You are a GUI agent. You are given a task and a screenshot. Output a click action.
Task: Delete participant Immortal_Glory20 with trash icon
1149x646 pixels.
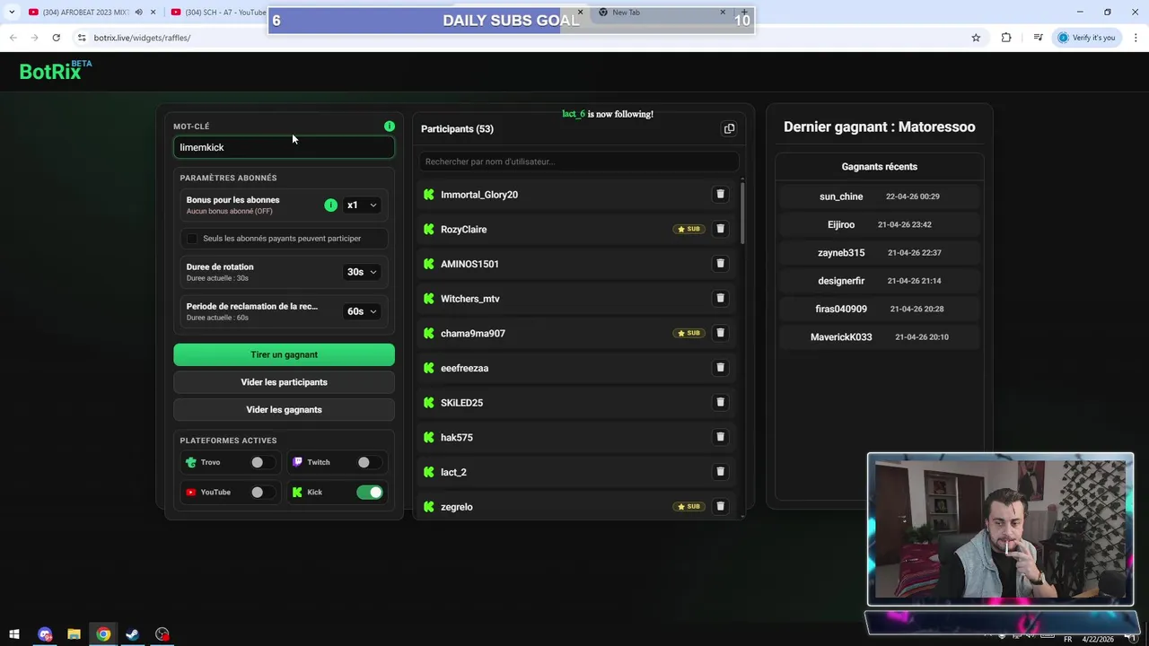[x=720, y=194]
